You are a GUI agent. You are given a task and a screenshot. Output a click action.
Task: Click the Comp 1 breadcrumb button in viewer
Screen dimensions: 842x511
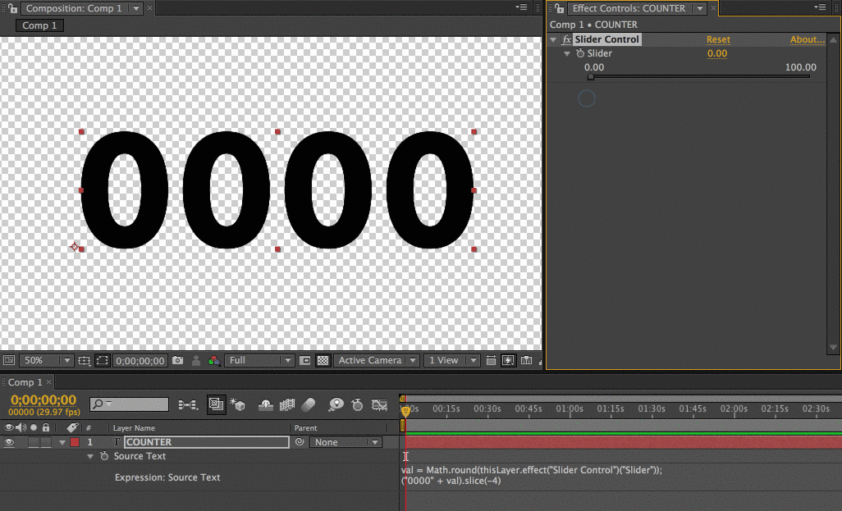(39, 25)
